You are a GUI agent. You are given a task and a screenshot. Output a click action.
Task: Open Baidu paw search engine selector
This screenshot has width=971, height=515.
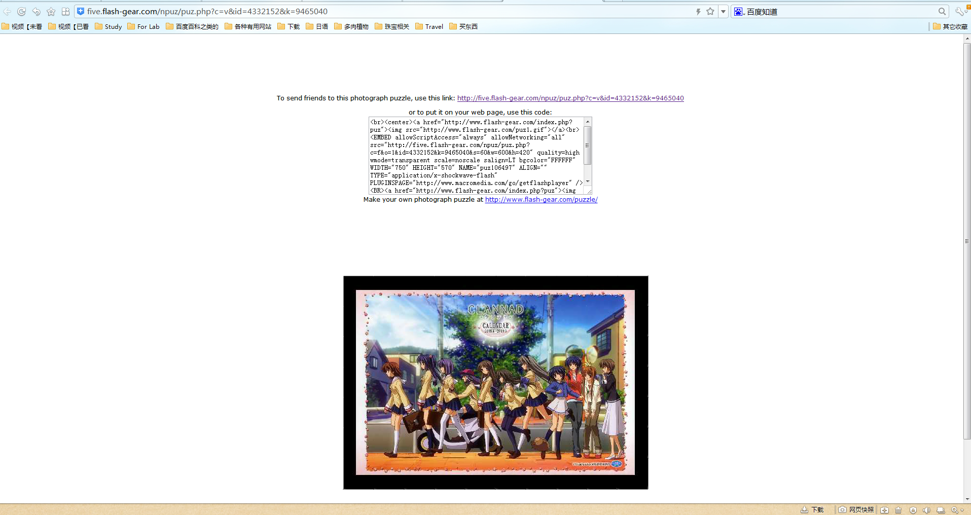click(x=739, y=12)
